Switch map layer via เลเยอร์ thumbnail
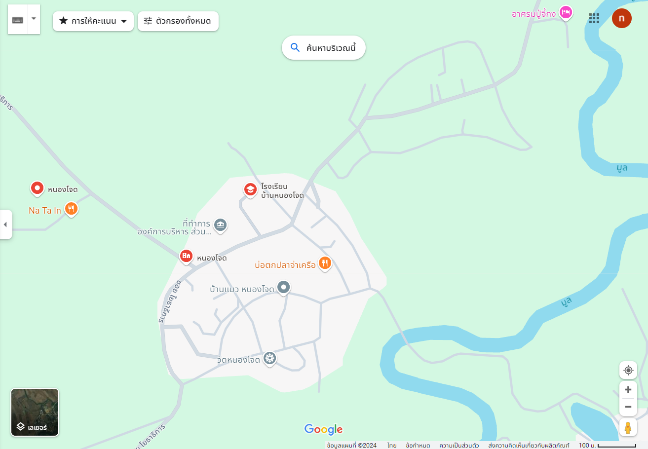 click(x=35, y=412)
